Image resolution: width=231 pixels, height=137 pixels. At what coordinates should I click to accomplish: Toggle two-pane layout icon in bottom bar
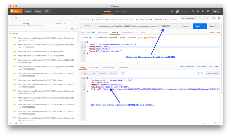click(x=210, y=123)
